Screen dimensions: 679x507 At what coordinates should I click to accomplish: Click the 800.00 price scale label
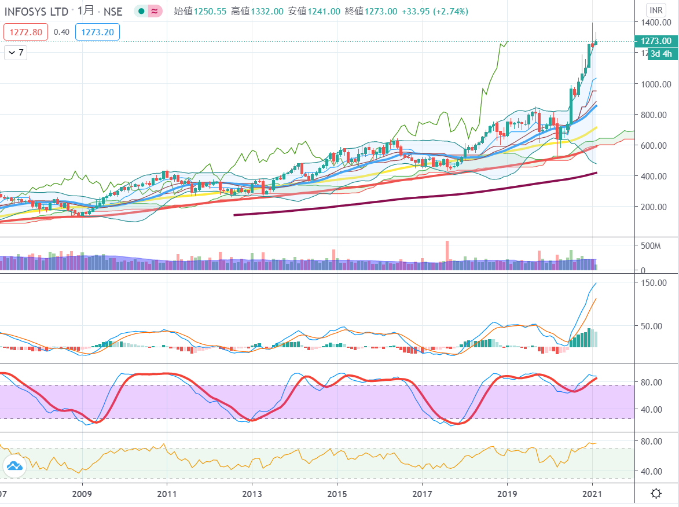pyautogui.click(x=654, y=115)
